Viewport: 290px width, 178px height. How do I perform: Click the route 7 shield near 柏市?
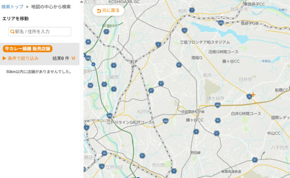(192, 10)
